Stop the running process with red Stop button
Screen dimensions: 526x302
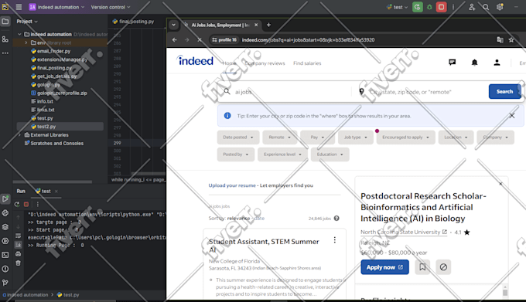[442, 7]
